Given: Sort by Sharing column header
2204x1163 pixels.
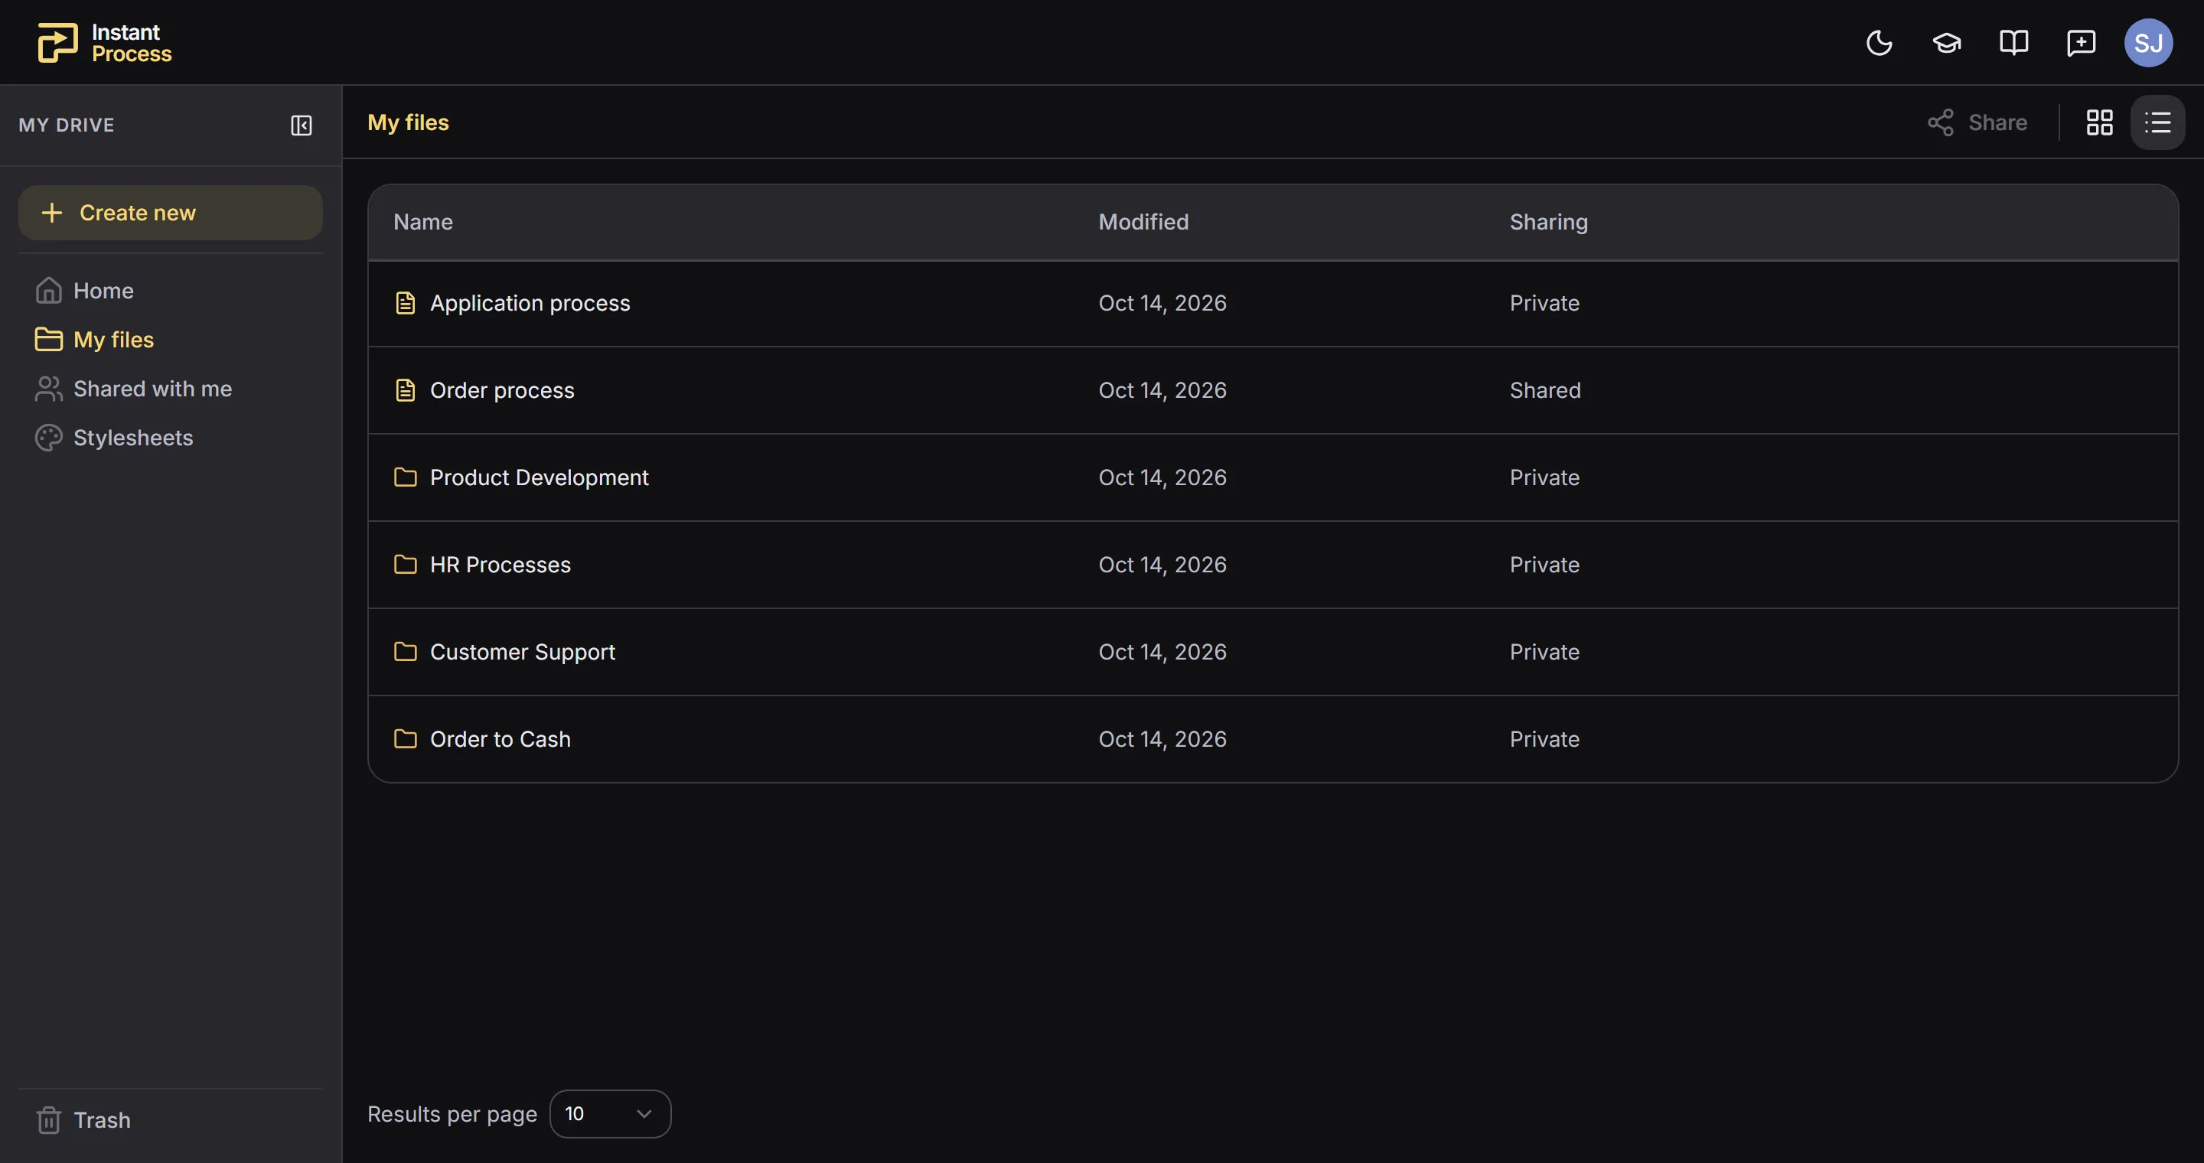Looking at the screenshot, I should click(1549, 221).
